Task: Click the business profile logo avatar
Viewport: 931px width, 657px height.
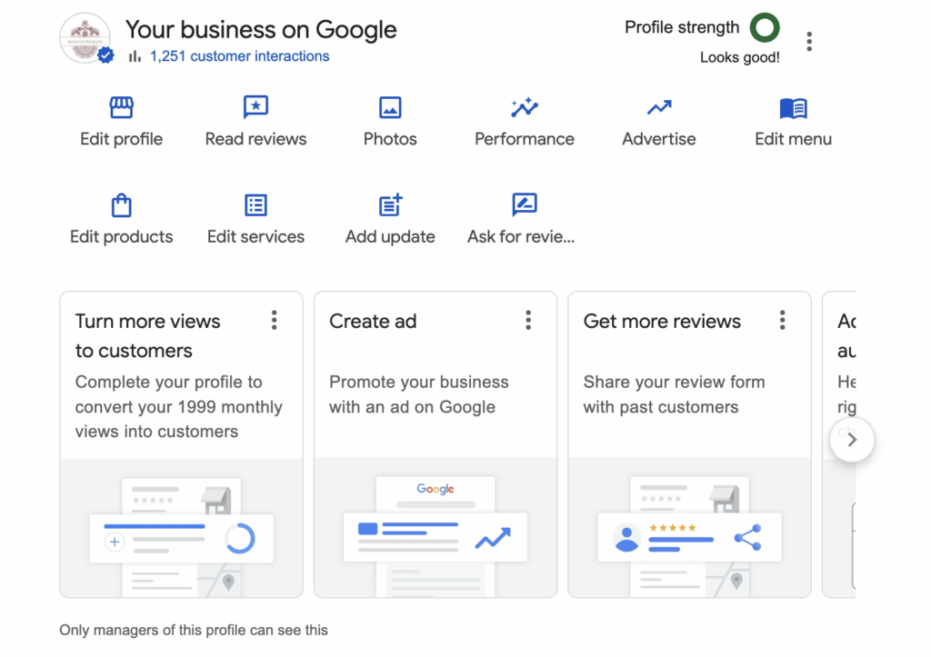Action: (x=85, y=38)
